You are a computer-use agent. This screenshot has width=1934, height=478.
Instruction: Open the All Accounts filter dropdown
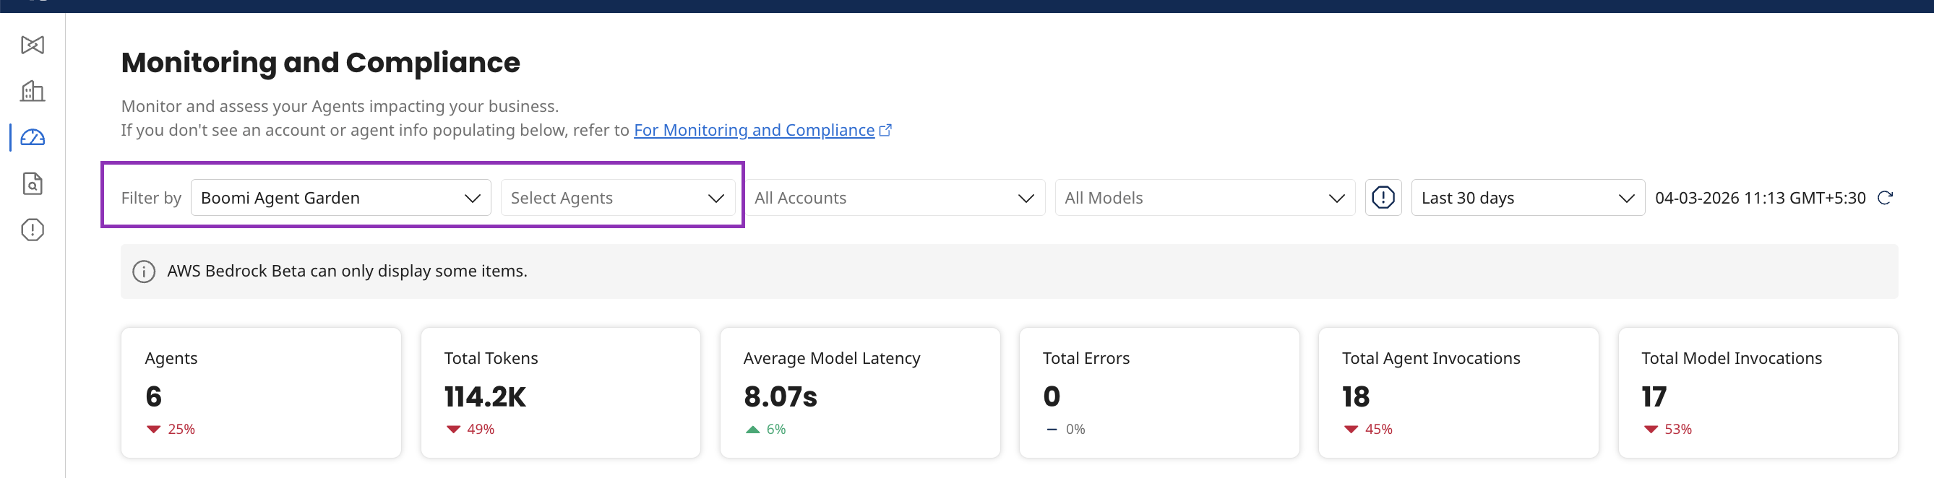click(893, 198)
